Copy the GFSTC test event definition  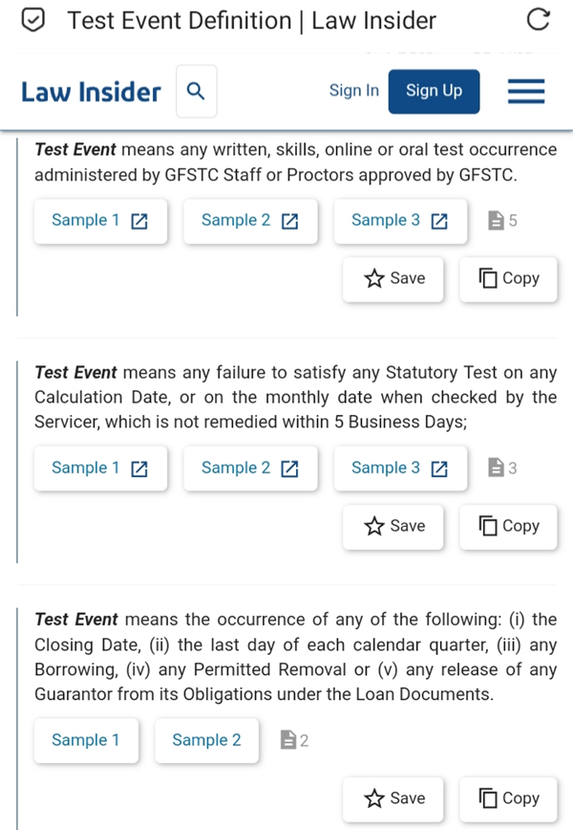coord(508,278)
